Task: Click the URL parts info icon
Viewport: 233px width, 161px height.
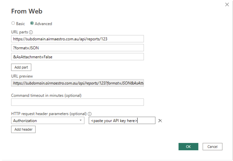Action: point(31,32)
